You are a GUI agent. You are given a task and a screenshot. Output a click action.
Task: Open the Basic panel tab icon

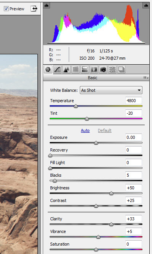[48, 70]
